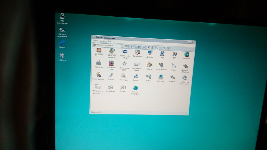Open ODBC (16 разрядов) applet
The height and width of the screenshot is (150, 267).
(x=112, y=53)
